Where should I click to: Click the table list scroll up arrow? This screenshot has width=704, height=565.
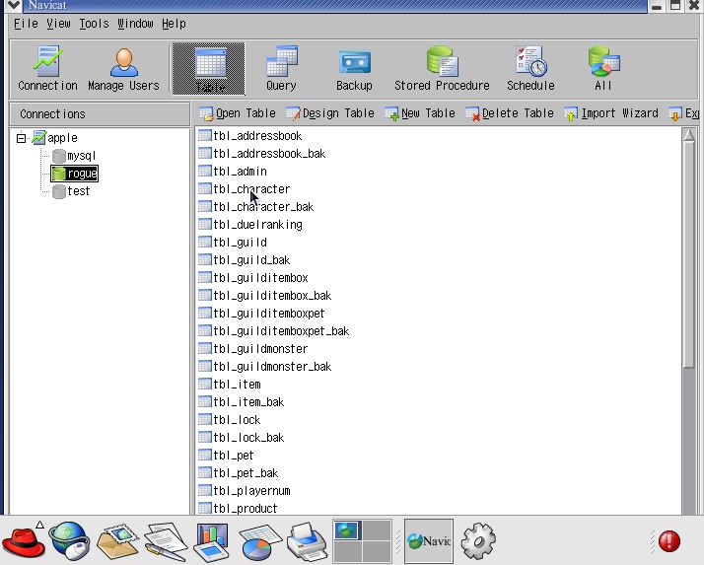689,135
